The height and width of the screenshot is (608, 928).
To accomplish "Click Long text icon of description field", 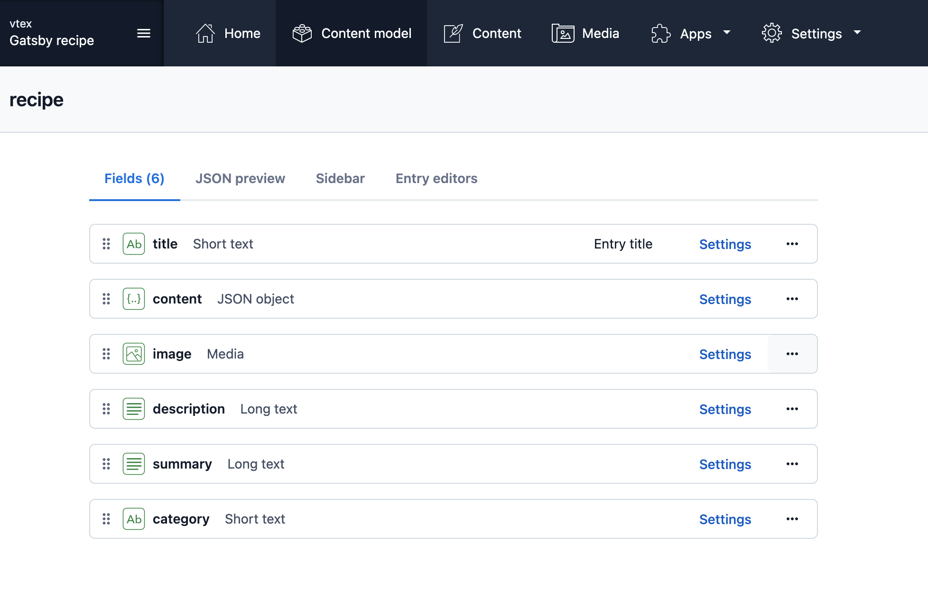I will point(134,409).
